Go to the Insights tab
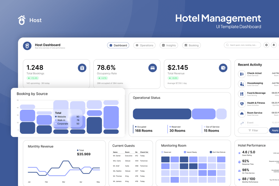279x186 pixels. tap(169, 45)
